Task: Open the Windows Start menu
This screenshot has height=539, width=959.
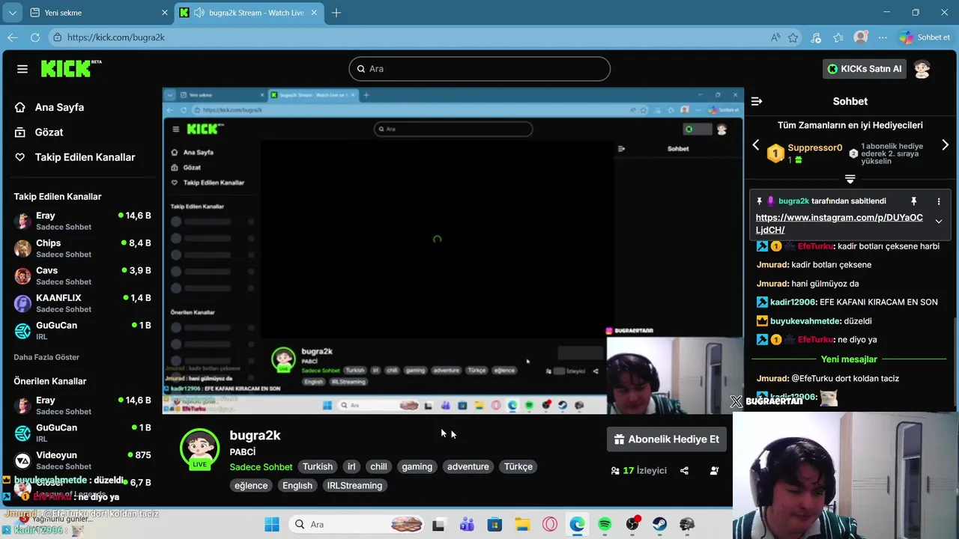Action: click(x=272, y=524)
